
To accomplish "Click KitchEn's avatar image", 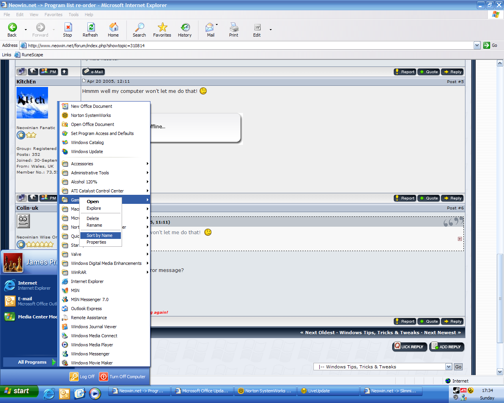I will coord(32,103).
